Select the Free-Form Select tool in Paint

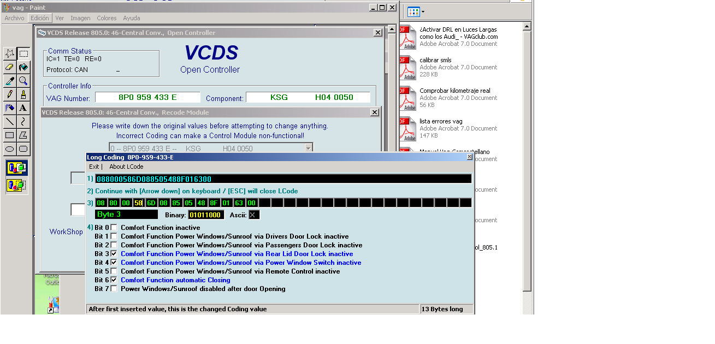coord(10,54)
